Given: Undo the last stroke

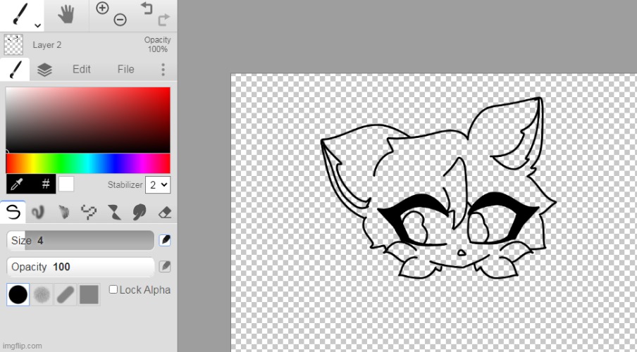Looking at the screenshot, I should (x=147, y=8).
